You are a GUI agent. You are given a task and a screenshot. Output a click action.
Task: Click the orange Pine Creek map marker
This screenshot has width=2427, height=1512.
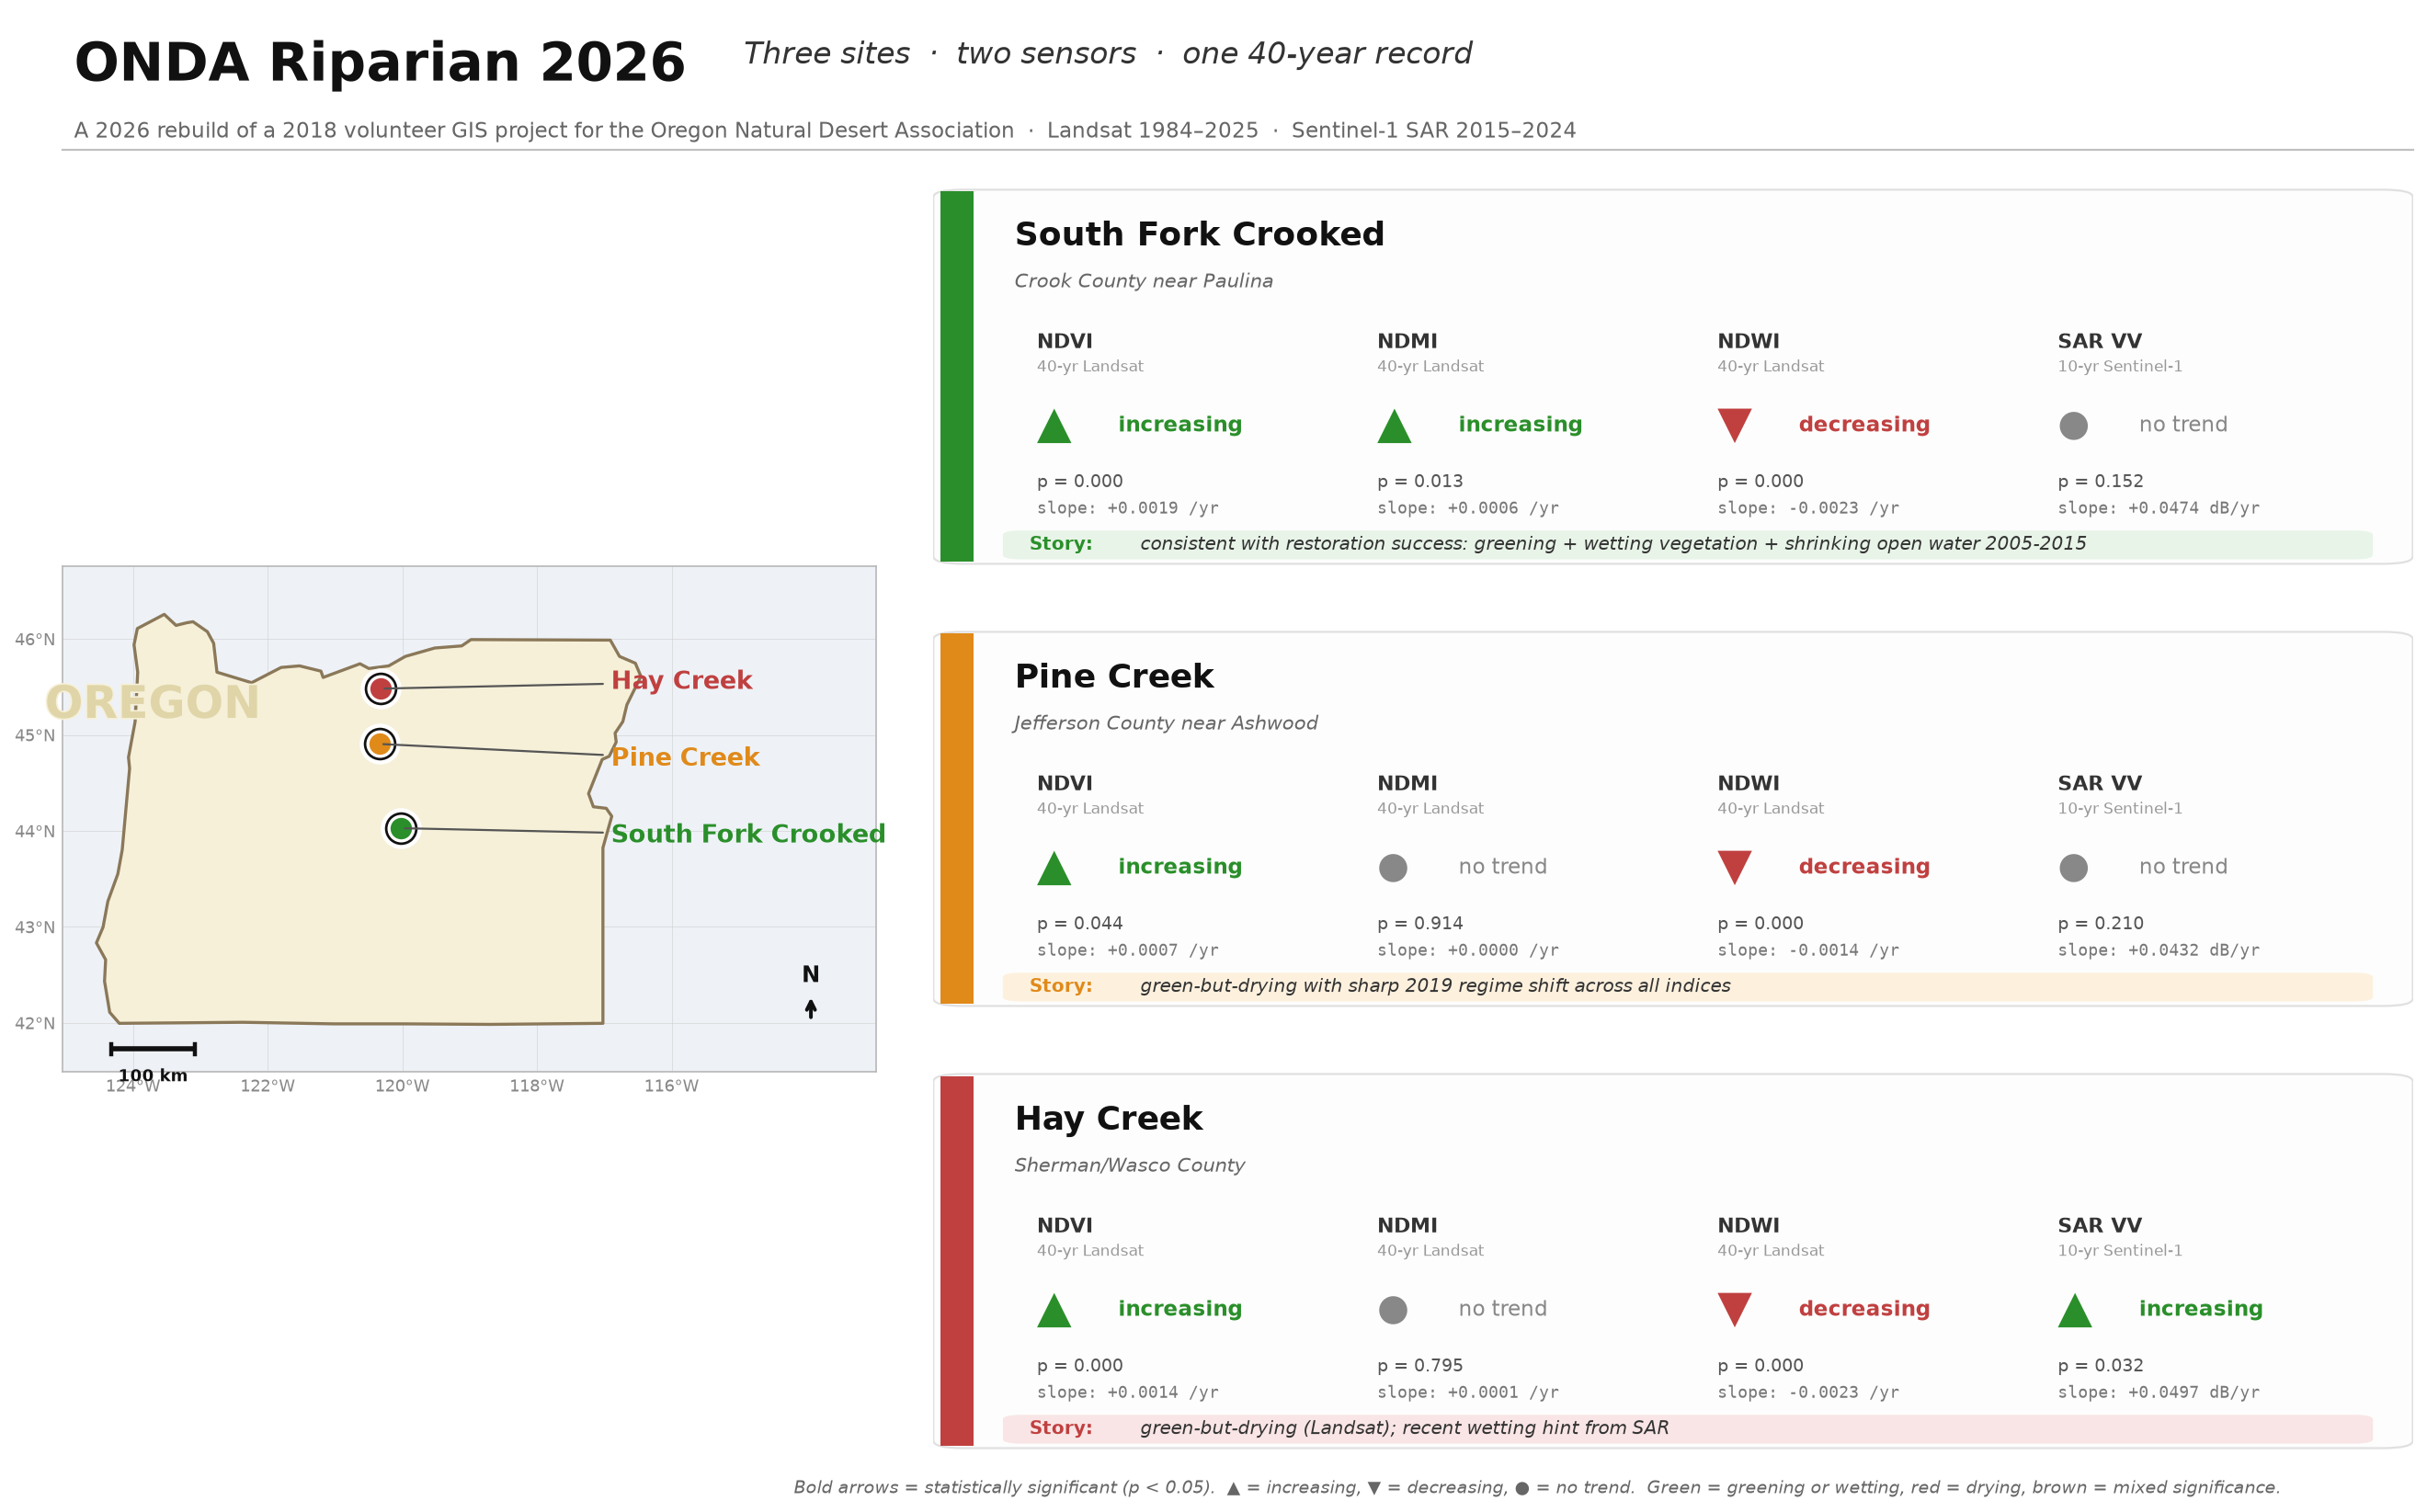click(379, 744)
